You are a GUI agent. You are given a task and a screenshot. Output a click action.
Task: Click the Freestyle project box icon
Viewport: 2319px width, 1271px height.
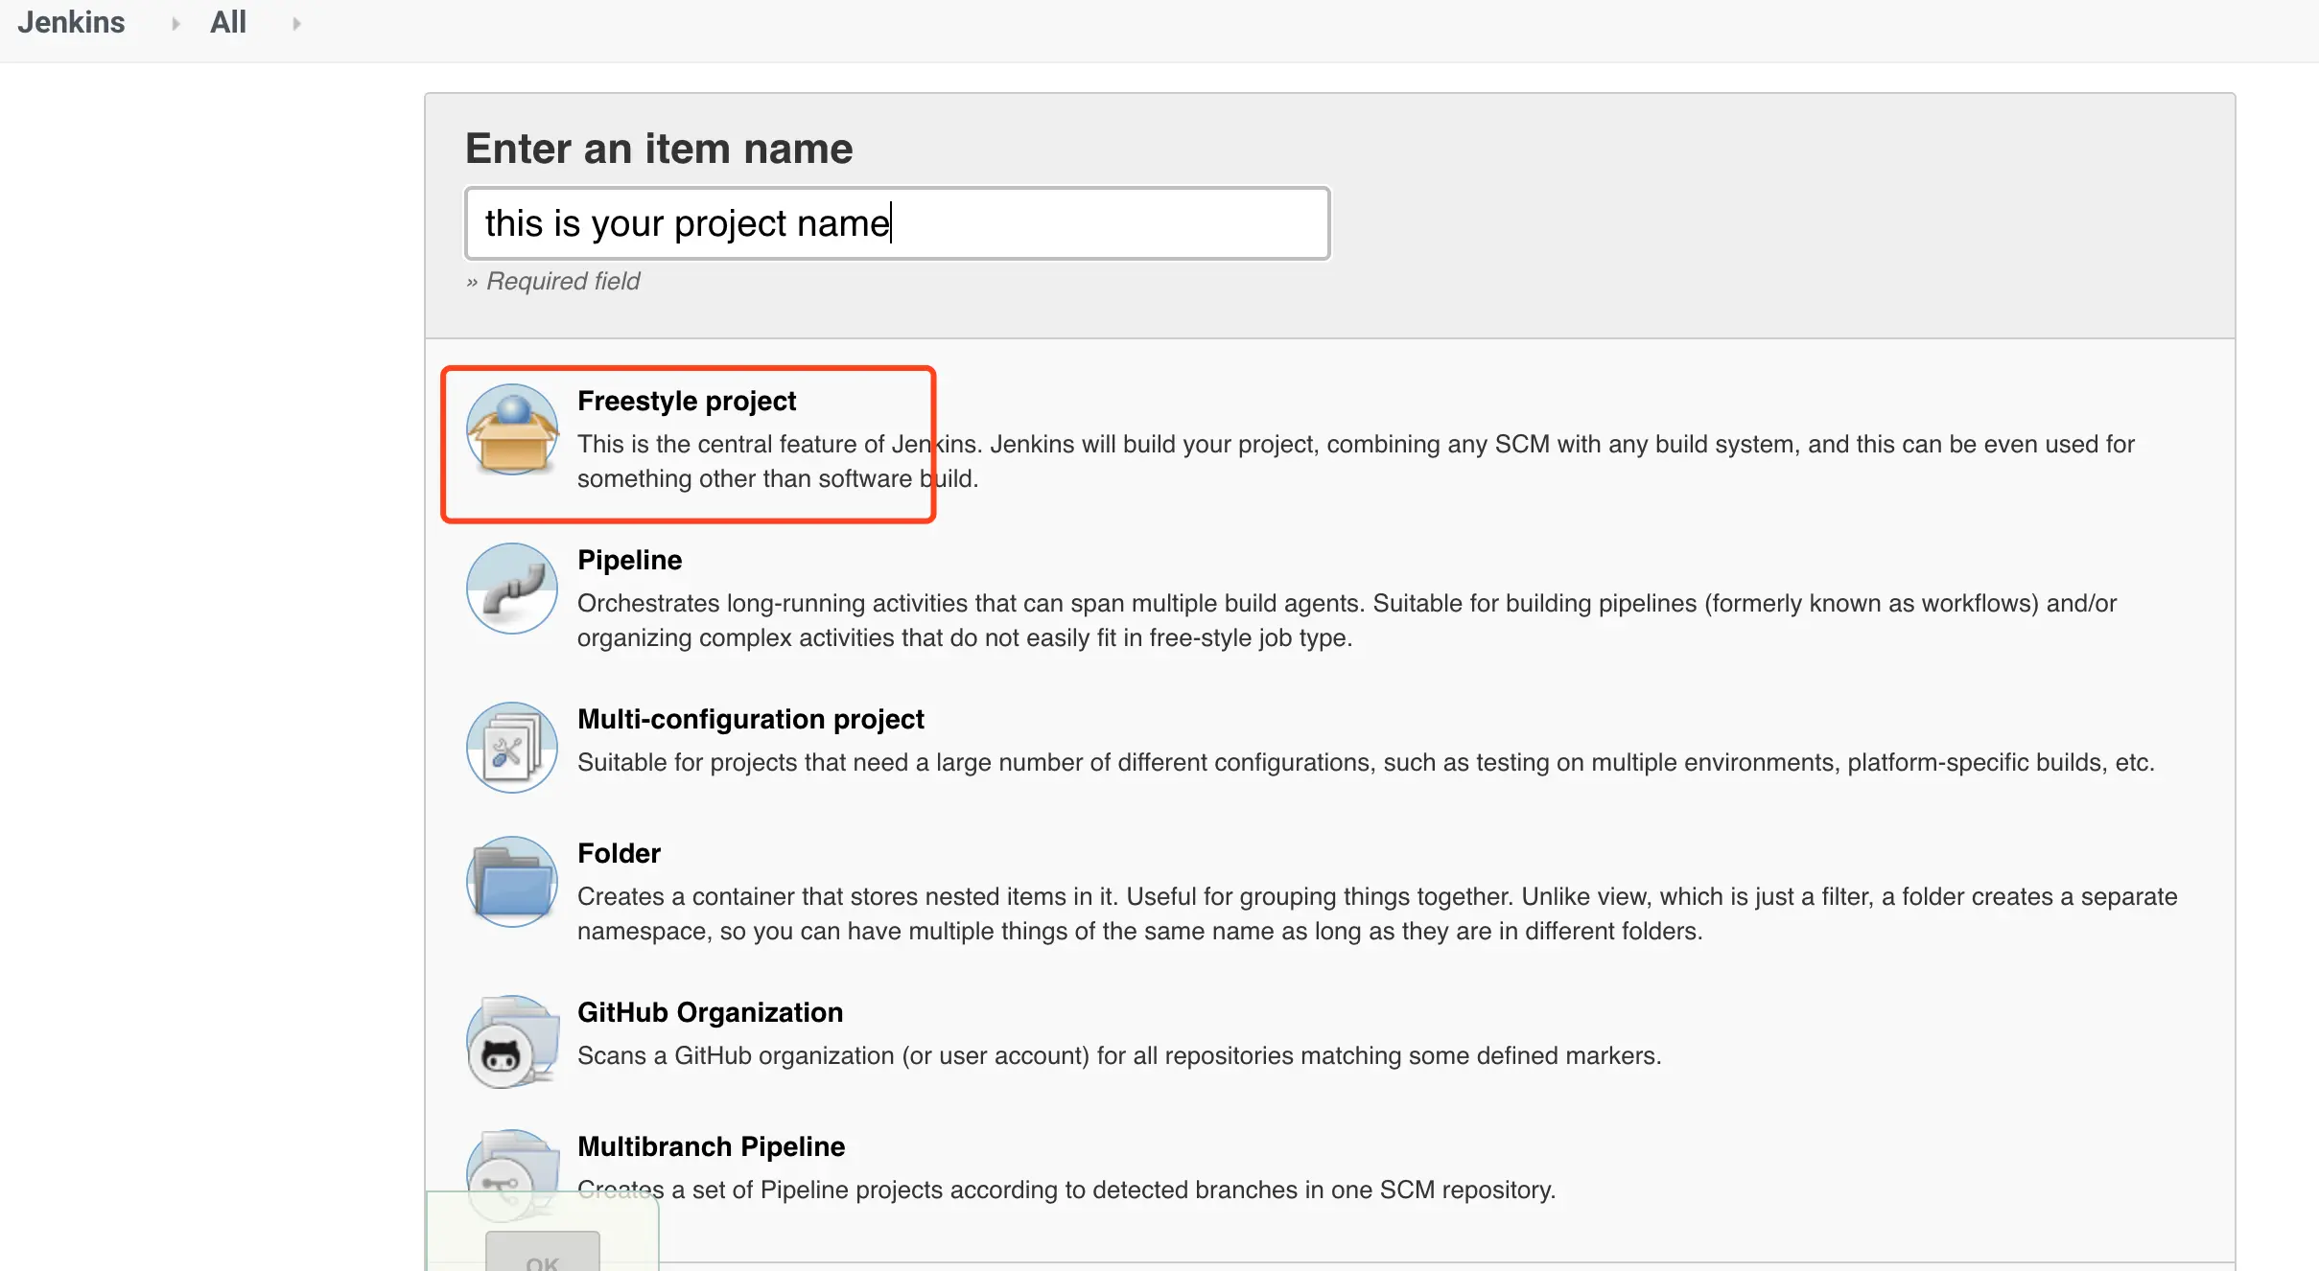(x=512, y=430)
